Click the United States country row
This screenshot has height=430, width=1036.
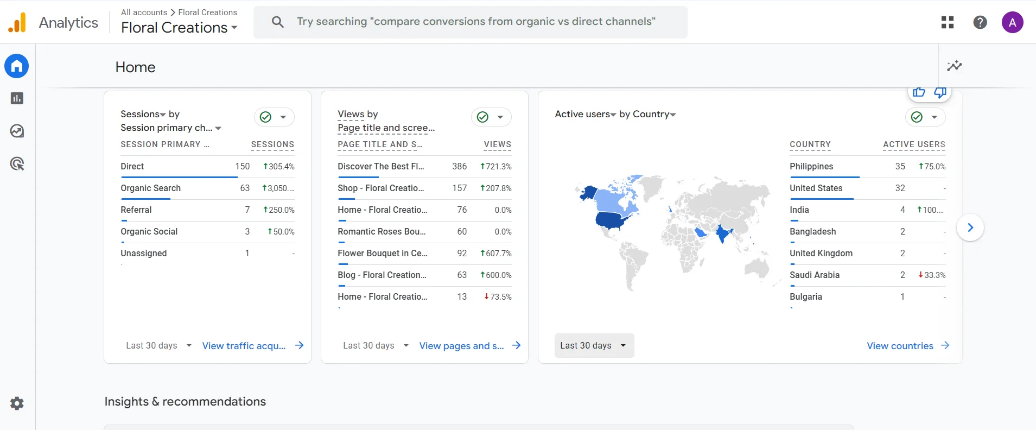click(867, 188)
